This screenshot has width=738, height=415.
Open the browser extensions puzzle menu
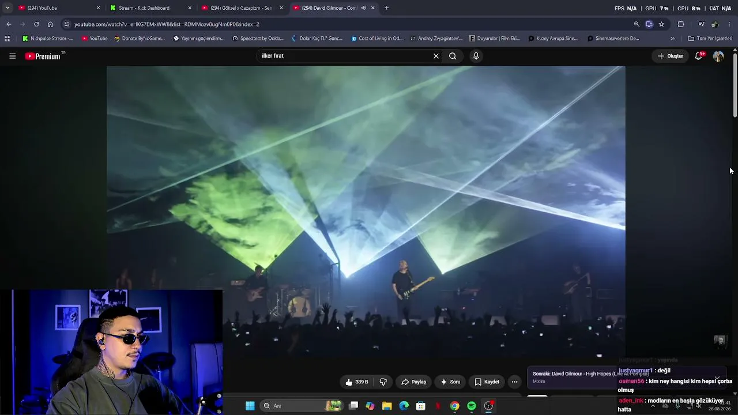point(681,24)
